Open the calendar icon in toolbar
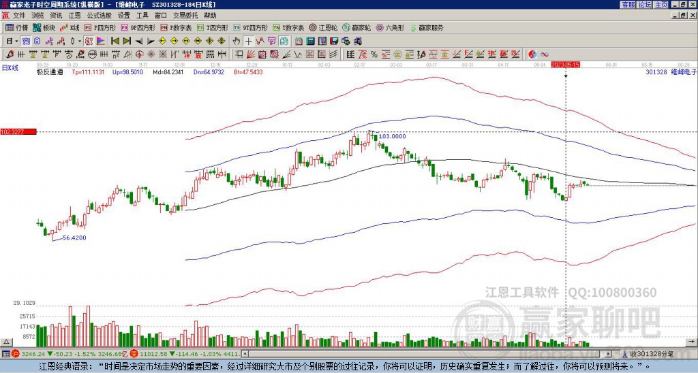 coord(299,42)
